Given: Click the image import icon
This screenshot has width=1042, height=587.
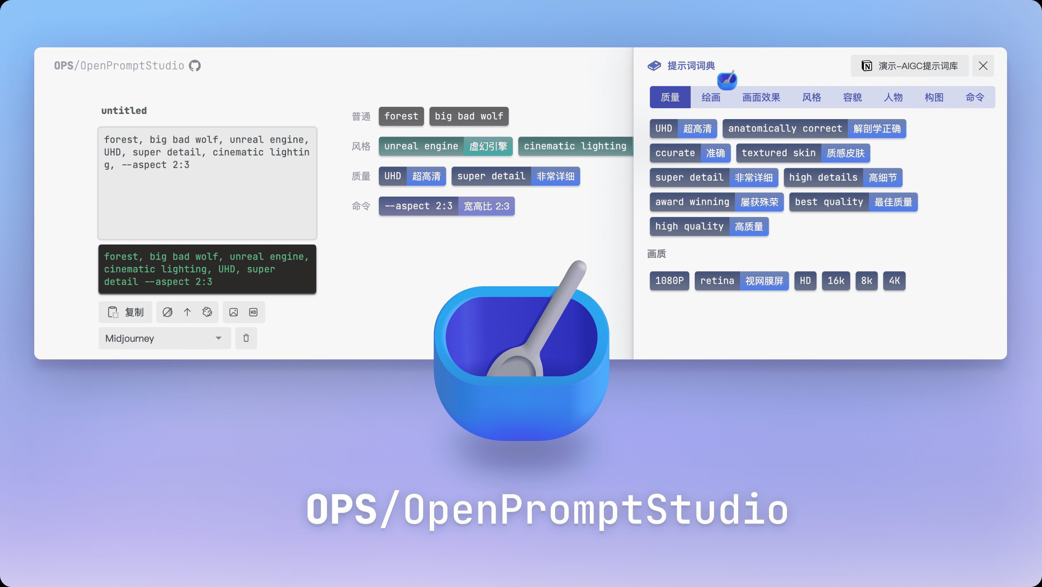Looking at the screenshot, I should click(233, 312).
